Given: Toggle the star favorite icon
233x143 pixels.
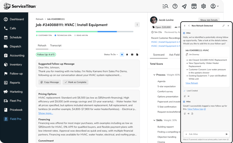Looking at the screenshot, I should [122, 55].
